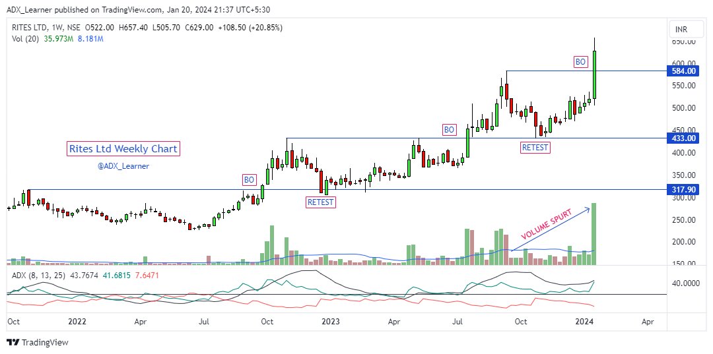Select the 'Rites Ltd Weekly Chart' text box
The width and height of the screenshot is (713, 354).
[x=123, y=148]
